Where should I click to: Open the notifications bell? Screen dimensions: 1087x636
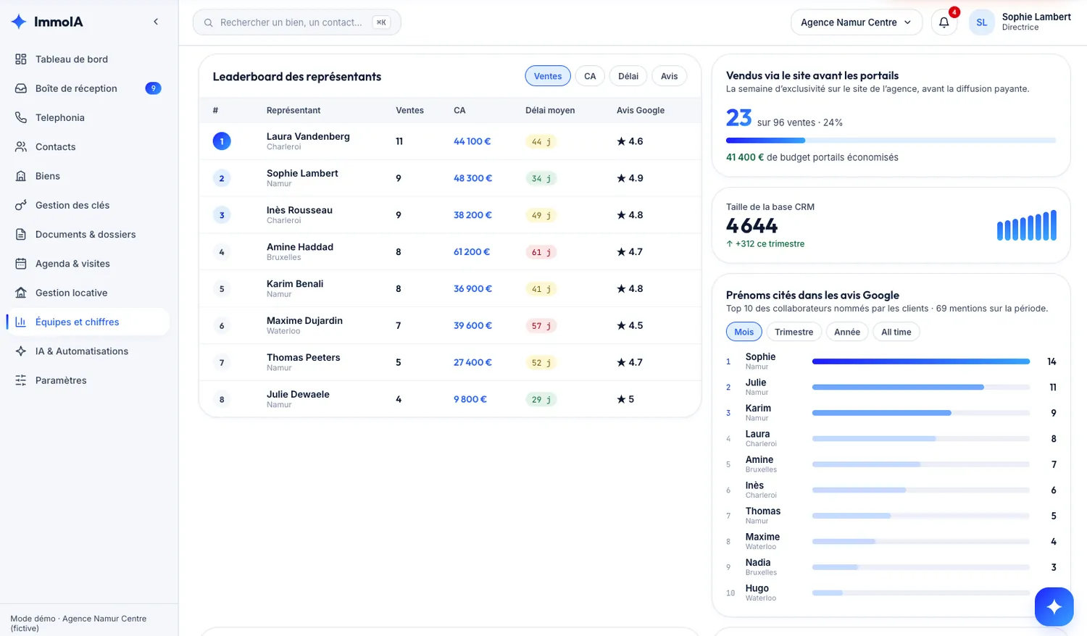(944, 22)
